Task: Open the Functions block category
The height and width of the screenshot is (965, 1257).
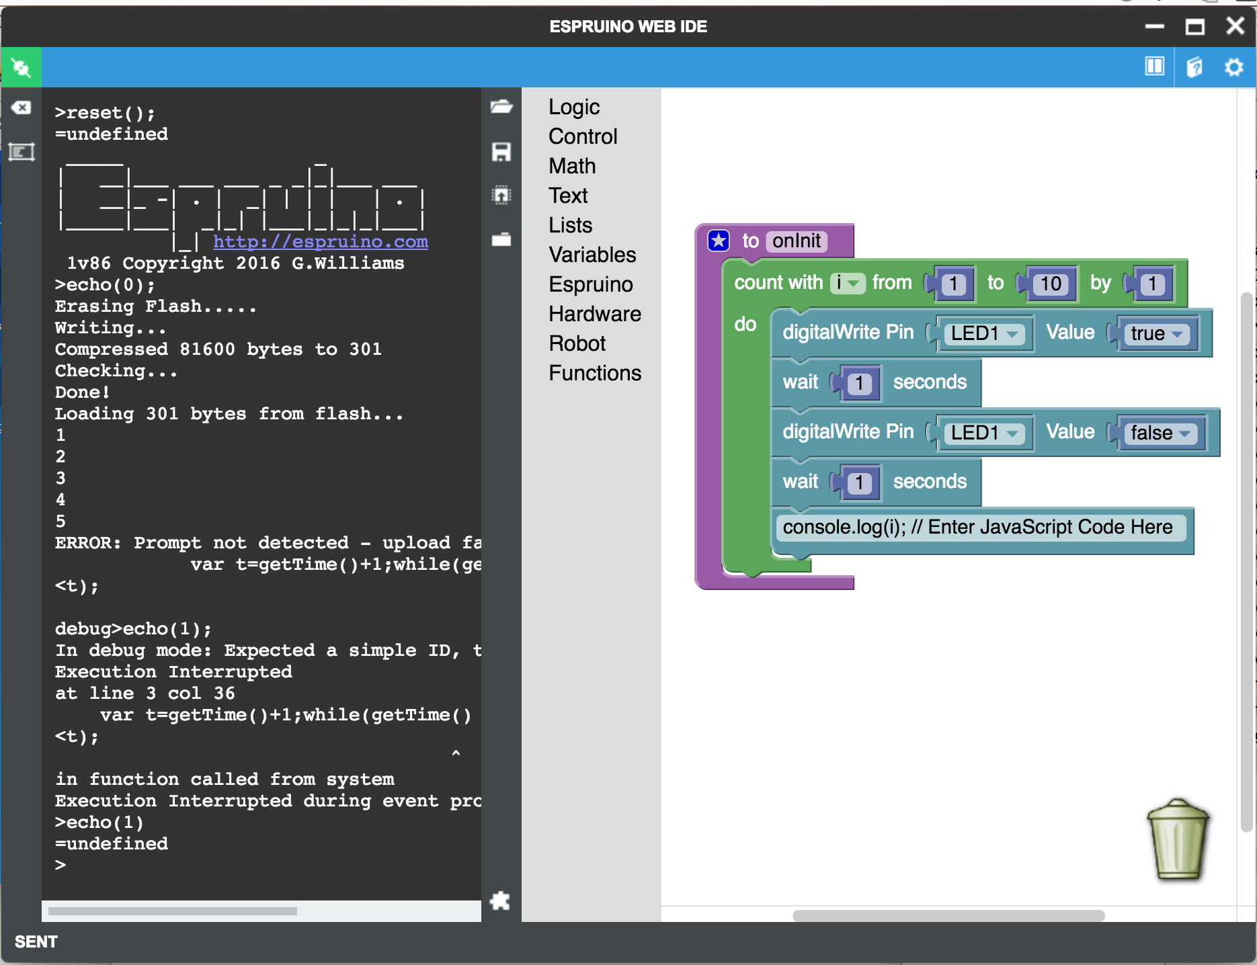Action: pos(595,373)
